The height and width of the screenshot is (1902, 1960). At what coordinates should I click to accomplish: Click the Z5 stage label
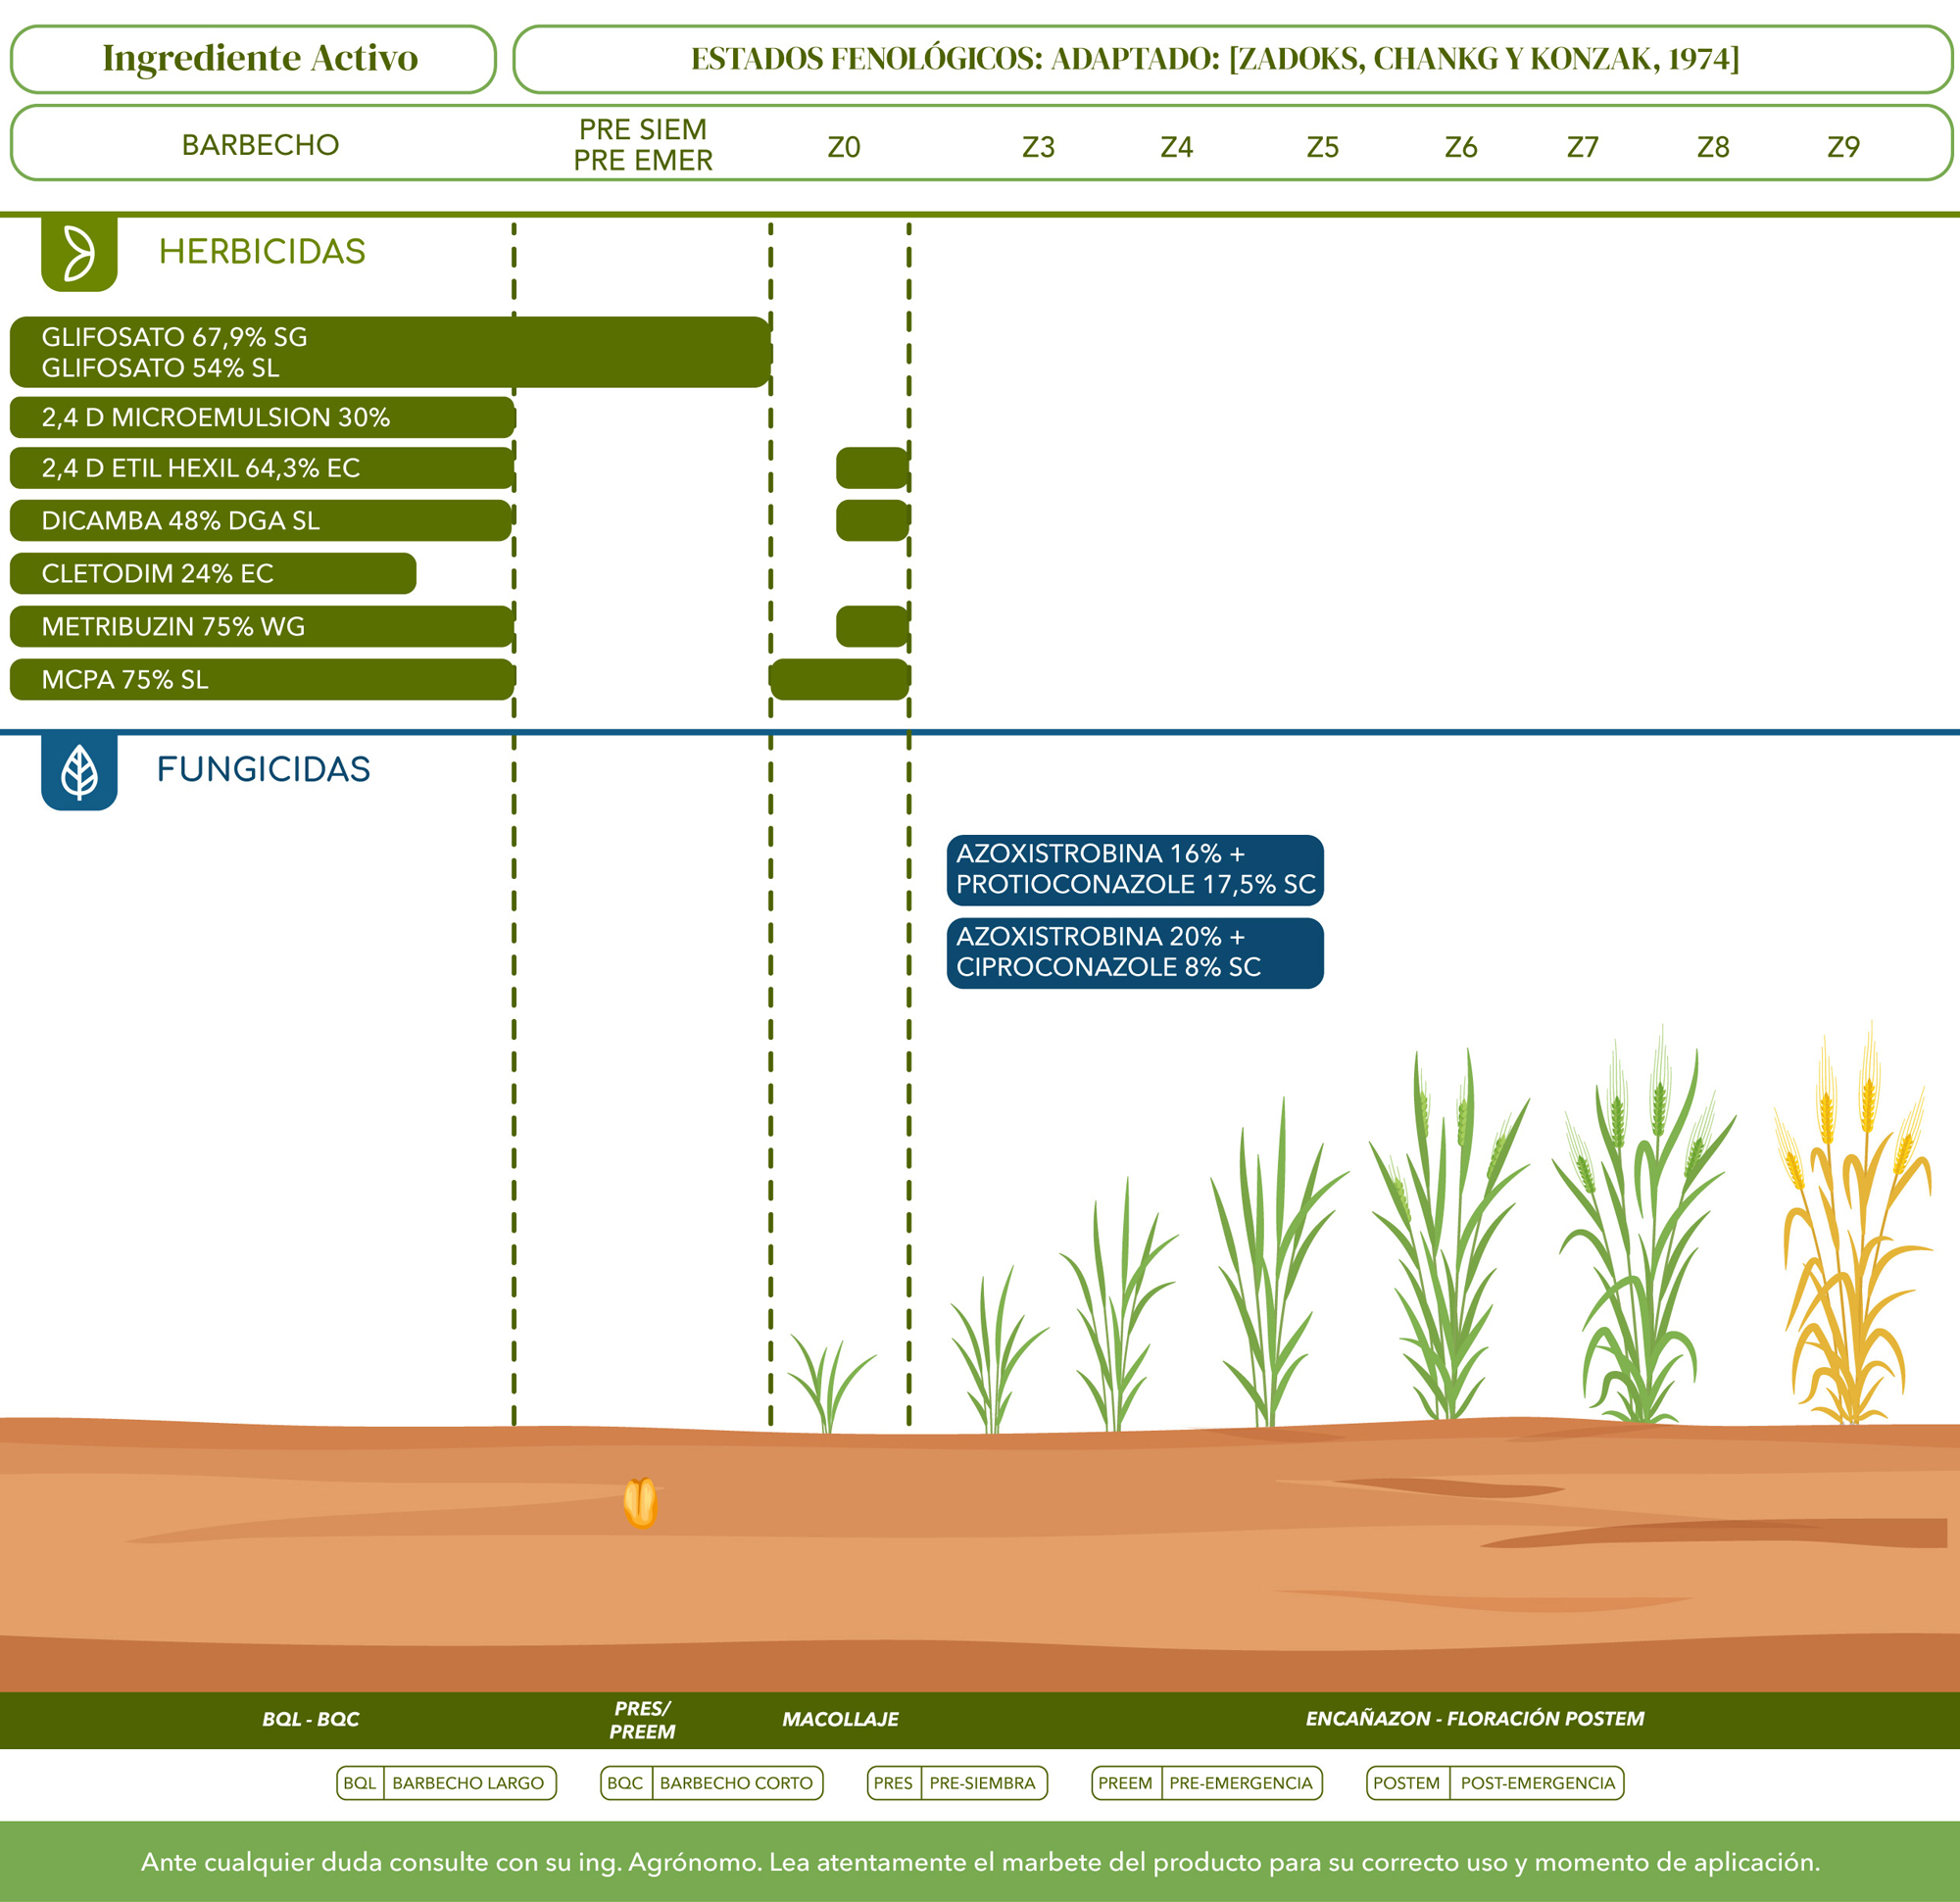click(1322, 148)
